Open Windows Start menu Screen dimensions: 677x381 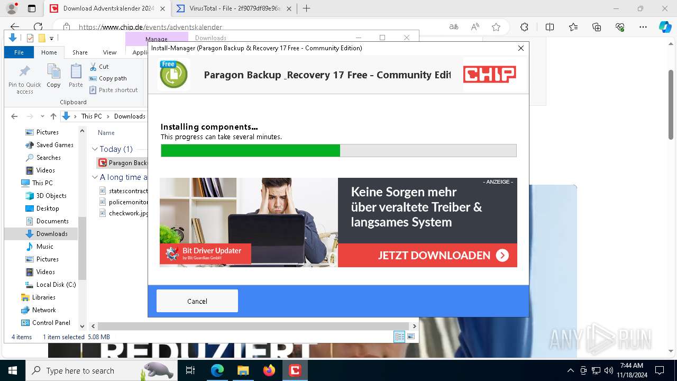(13, 370)
